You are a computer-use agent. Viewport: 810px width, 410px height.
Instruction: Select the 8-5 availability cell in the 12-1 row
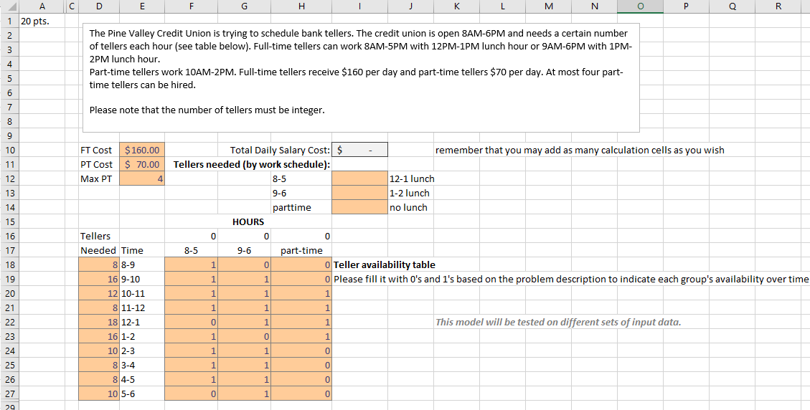pos(191,323)
